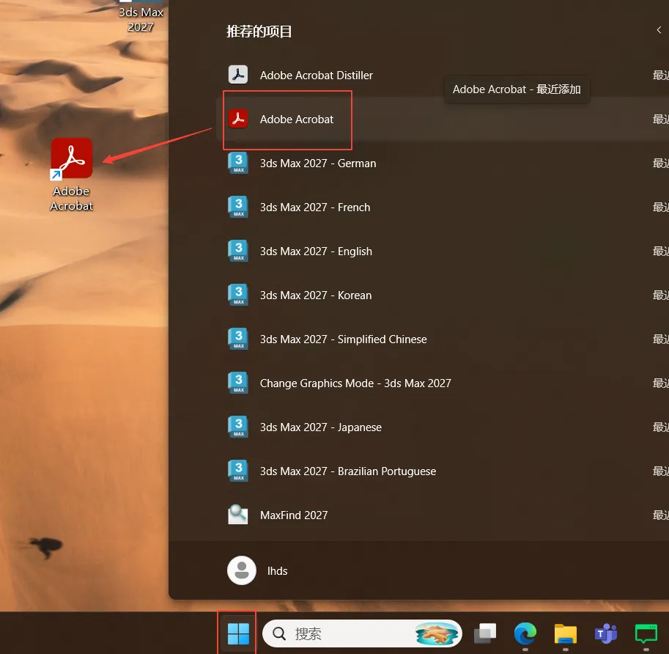Open the 3ds Max 2027 - Japanese icon

point(238,427)
